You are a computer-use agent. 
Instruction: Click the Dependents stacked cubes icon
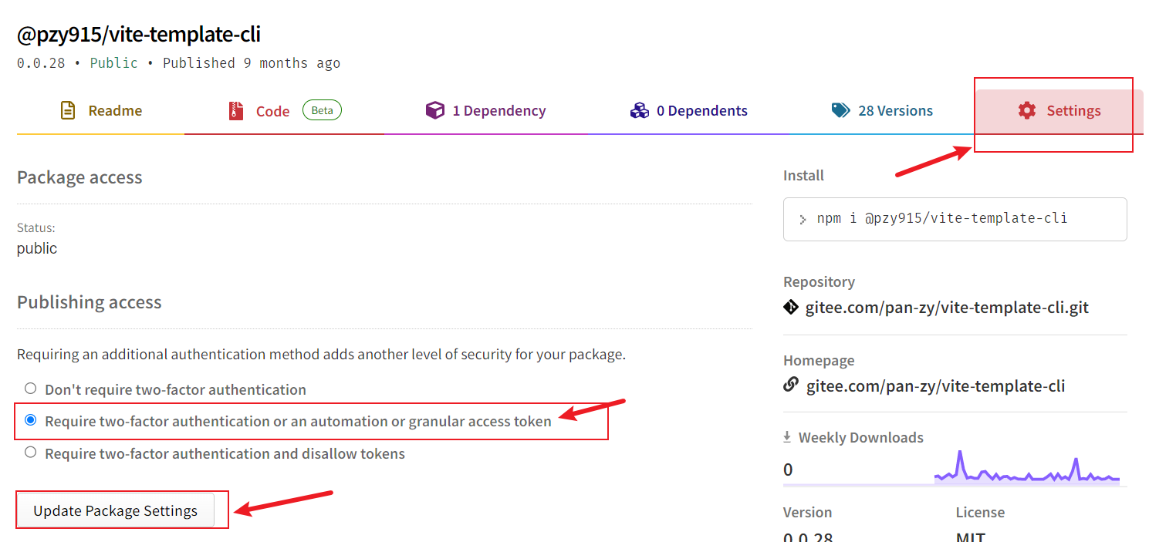(x=640, y=111)
